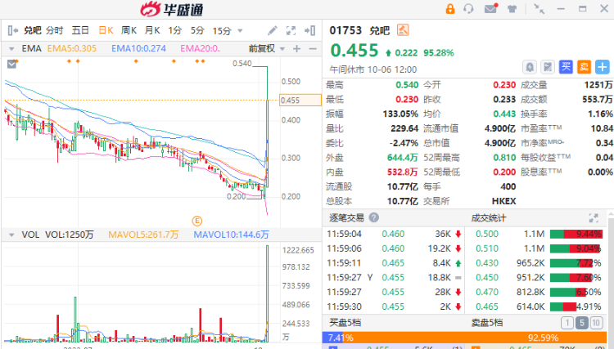
Task: Open the stock note icon
Action: 548,67
